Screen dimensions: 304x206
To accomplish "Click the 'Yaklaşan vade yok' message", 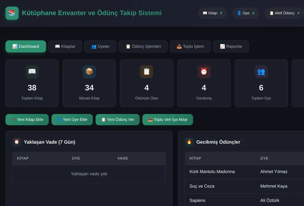I will tap(89, 174).
